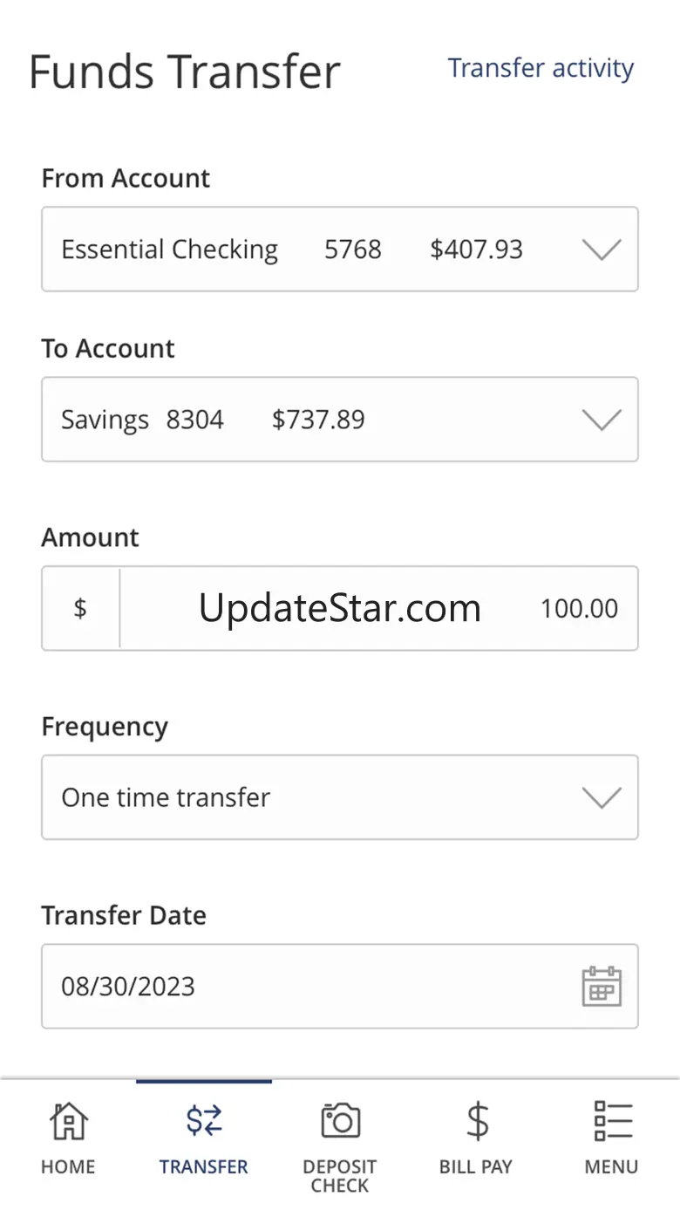
Task: Open the MENU tab label
Action: [x=612, y=1167]
